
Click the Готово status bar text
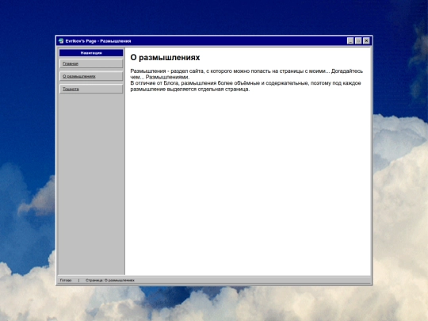(66, 281)
